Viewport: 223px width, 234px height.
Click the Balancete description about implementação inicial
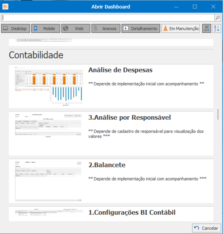point(147,179)
